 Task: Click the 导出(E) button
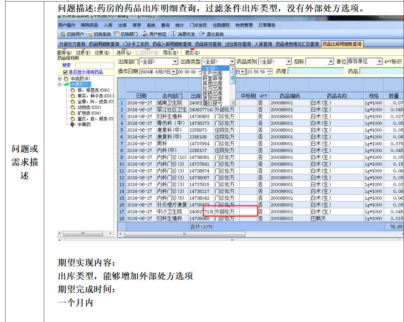(170, 52)
